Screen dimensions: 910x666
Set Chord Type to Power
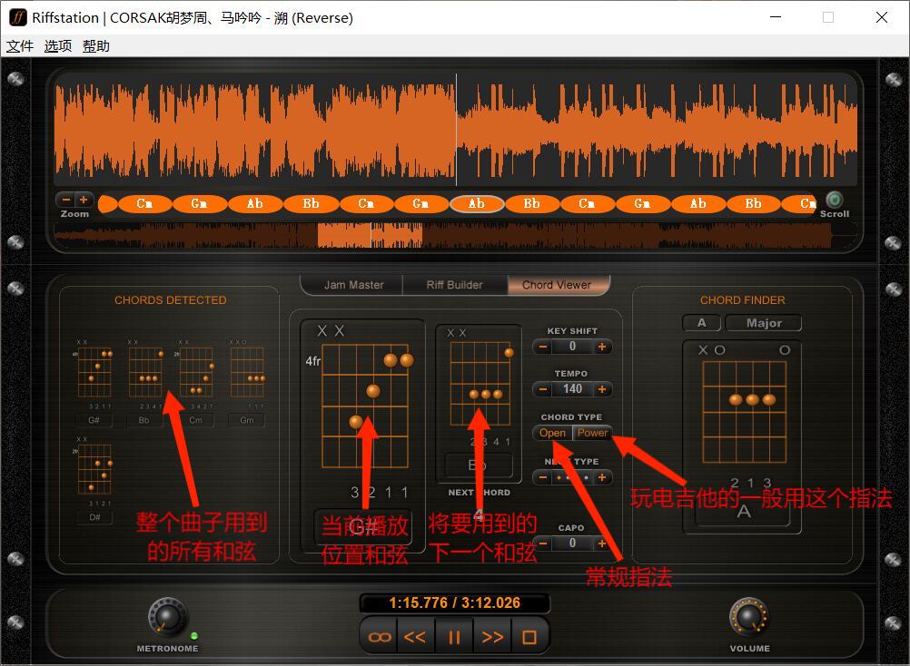click(592, 433)
